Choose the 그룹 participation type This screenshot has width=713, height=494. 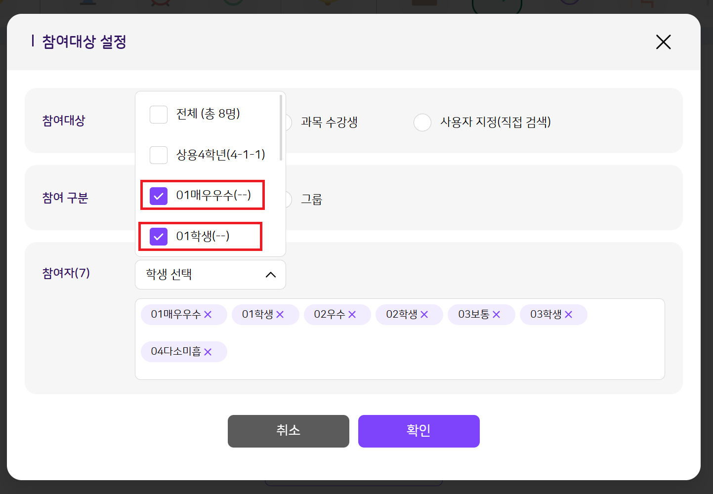tap(311, 200)
